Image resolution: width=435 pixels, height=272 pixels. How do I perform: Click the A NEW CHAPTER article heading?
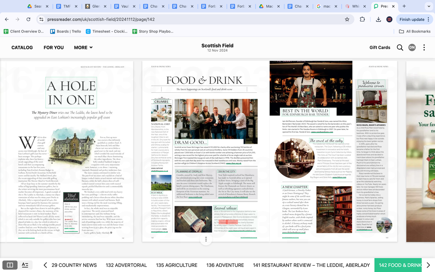tap(295, 187)
